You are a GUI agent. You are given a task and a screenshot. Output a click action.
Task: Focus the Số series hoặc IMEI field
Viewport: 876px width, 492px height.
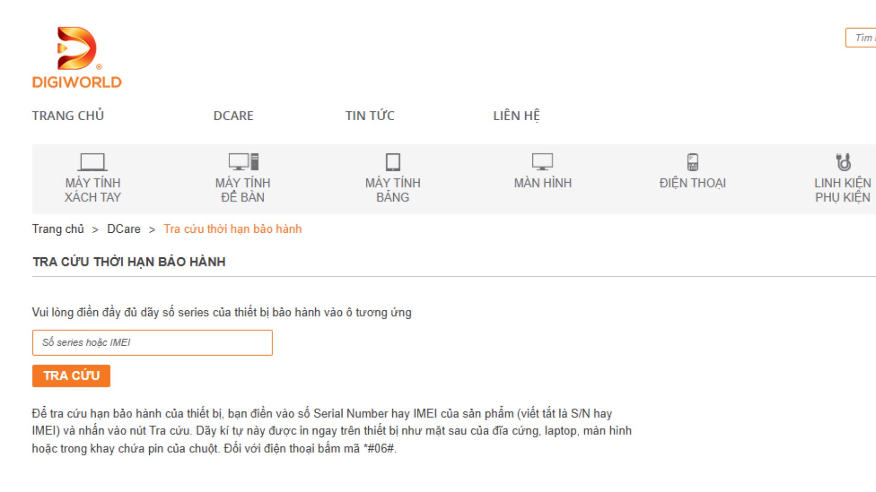(152, 343)
